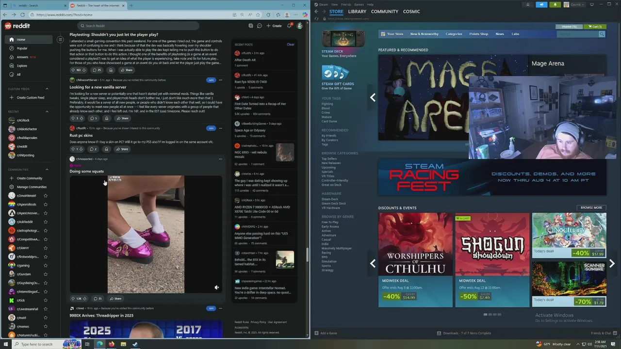621x349 pixels.
Task: Open Steam Games menu
Action: click(x=359, y=4)
